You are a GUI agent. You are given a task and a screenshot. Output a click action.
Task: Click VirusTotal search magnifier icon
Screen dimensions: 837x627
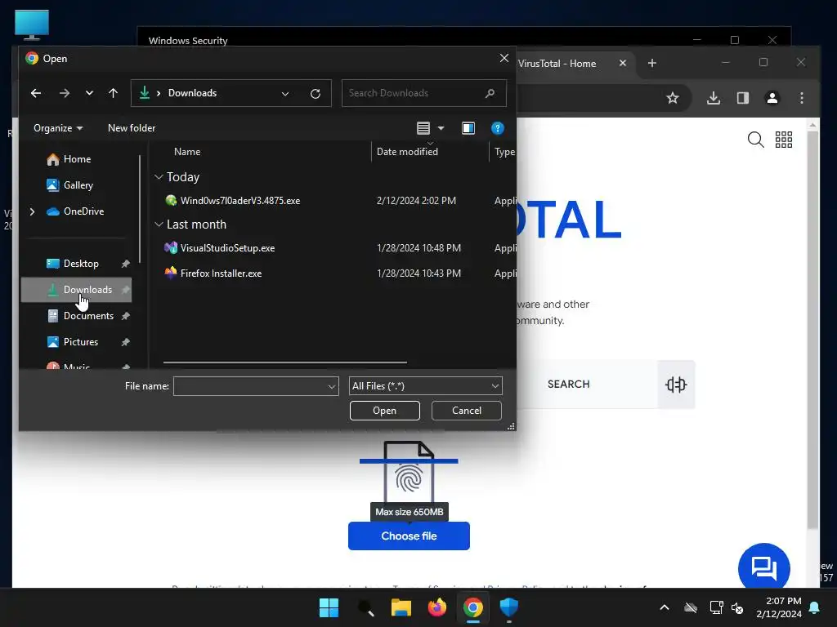tap(755, 140)
